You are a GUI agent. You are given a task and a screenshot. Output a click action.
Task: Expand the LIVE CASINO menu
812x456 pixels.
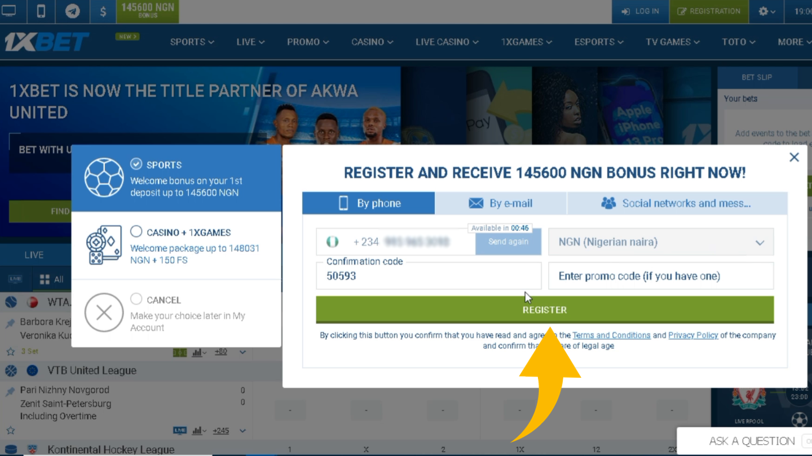(x=447, y=42)
